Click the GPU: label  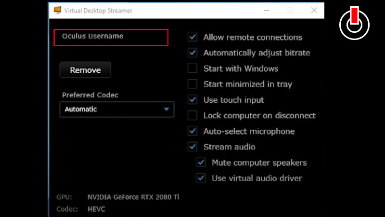(x=64, y=197)
